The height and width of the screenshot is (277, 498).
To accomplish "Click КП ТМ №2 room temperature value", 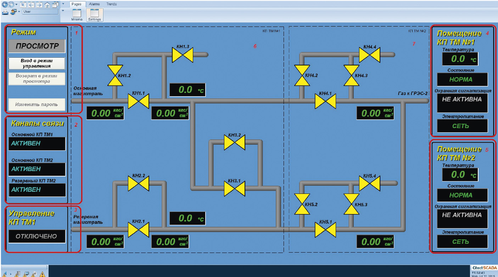I will tap(460, 174).
